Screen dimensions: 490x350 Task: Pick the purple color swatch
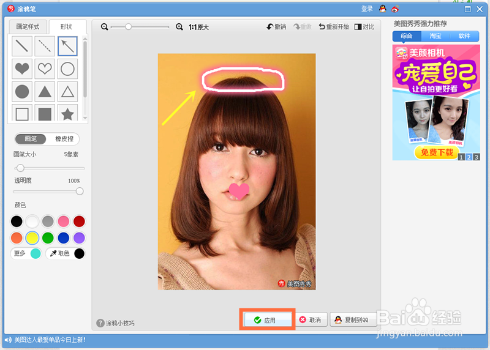pos(79,237)
